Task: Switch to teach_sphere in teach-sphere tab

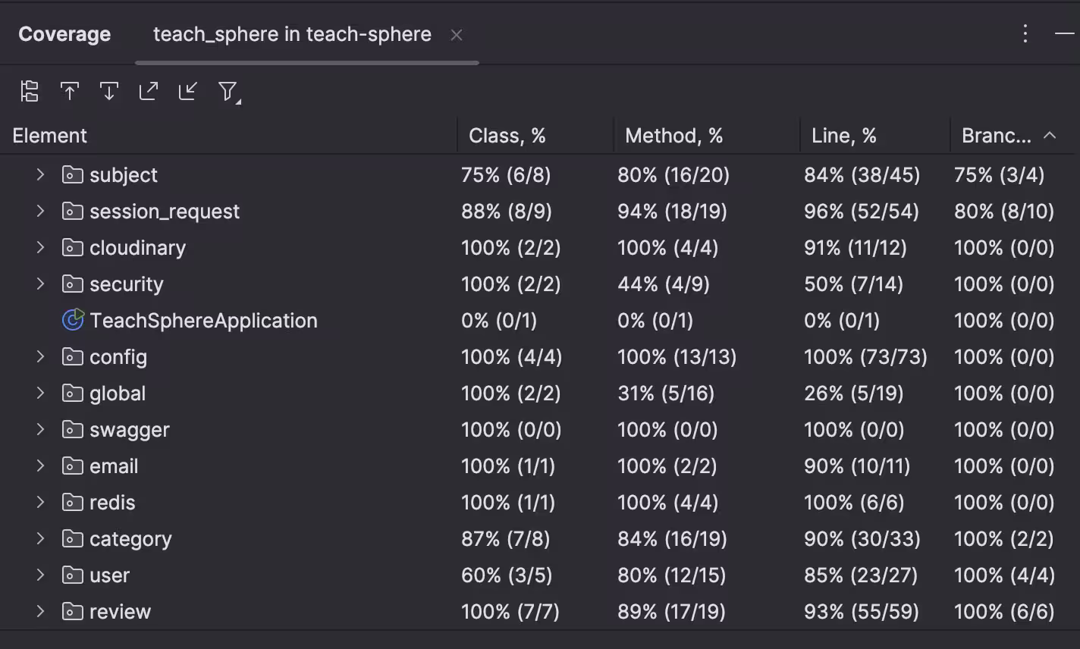Action: [x=292, y=34]
